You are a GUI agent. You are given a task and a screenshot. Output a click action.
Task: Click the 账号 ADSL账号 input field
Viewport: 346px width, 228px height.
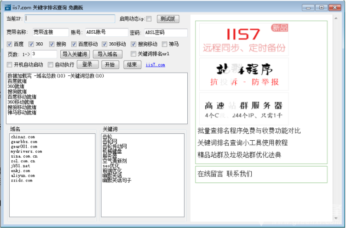[107, 33]
